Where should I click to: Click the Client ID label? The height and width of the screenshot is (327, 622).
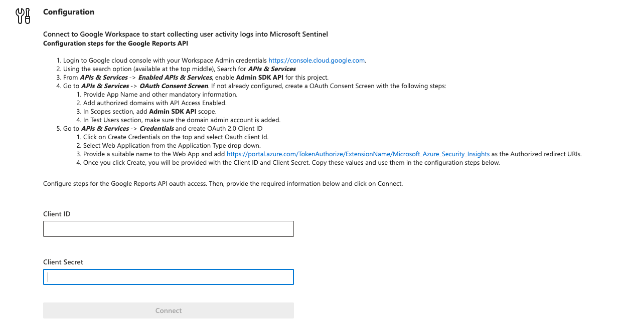coord(56,213)
